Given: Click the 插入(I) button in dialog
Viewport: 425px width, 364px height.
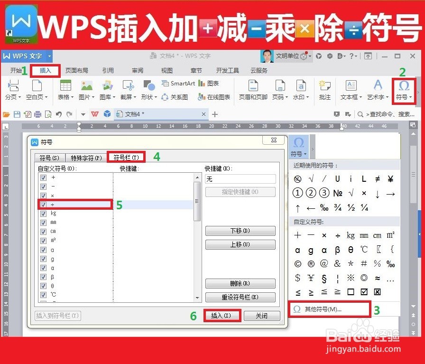Looking at the screenshot, I should pyautogui.click(x=221, y=316).
